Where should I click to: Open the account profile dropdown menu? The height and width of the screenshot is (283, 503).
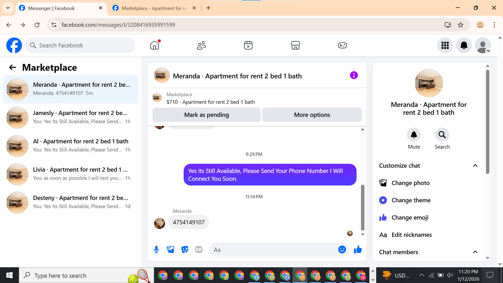click(x=483, y=45)
